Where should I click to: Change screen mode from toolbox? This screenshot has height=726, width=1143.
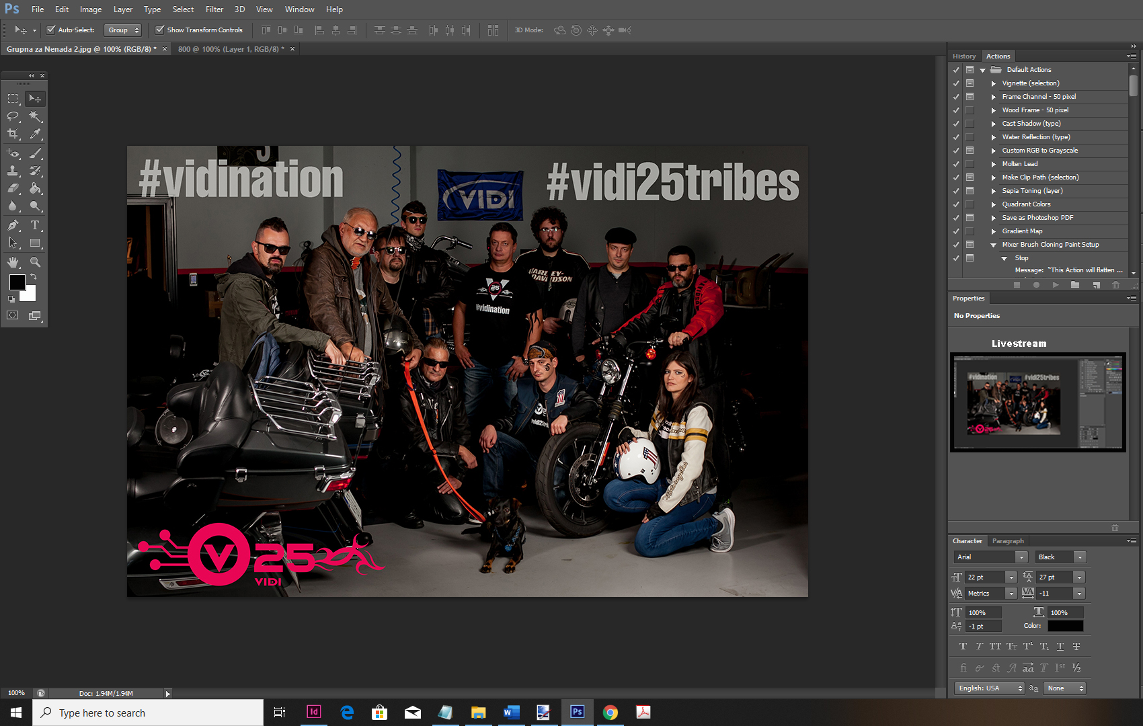click(x=35, y=315)
